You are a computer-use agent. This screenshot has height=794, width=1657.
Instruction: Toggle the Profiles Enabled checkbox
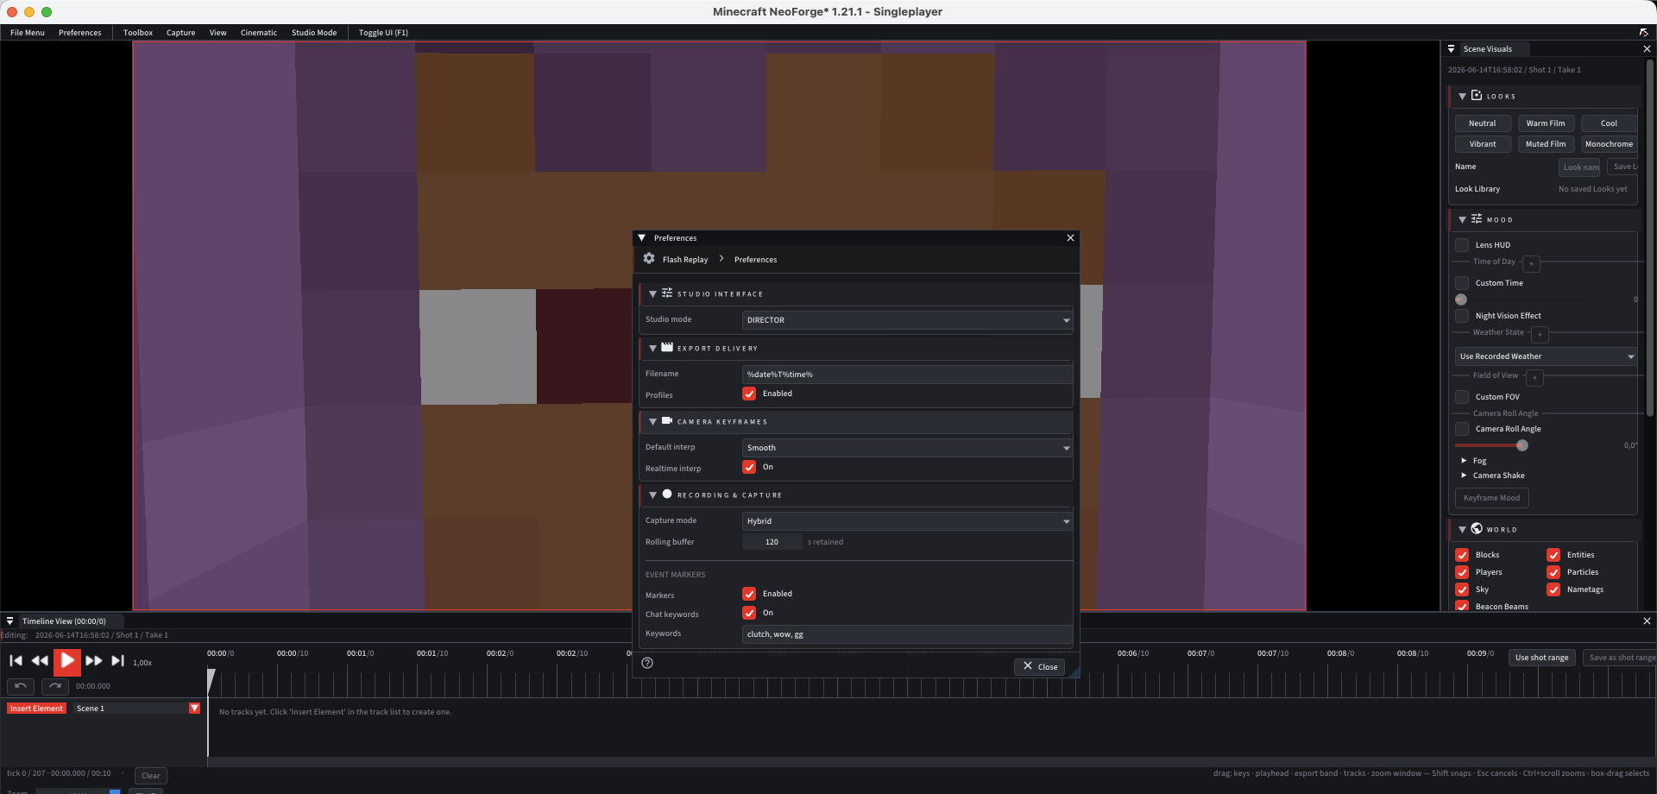click(749, 394)
